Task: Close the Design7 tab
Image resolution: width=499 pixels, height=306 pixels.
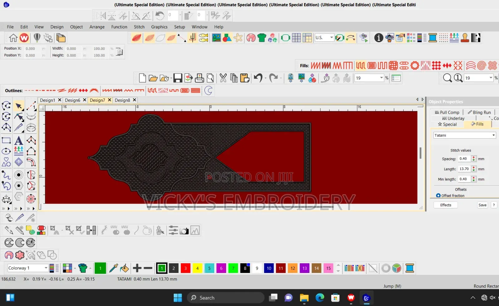Action: [109, 100]
